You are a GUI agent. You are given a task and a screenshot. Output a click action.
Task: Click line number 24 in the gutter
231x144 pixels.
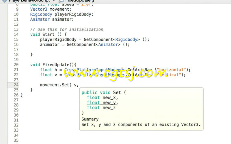(16, 85)
